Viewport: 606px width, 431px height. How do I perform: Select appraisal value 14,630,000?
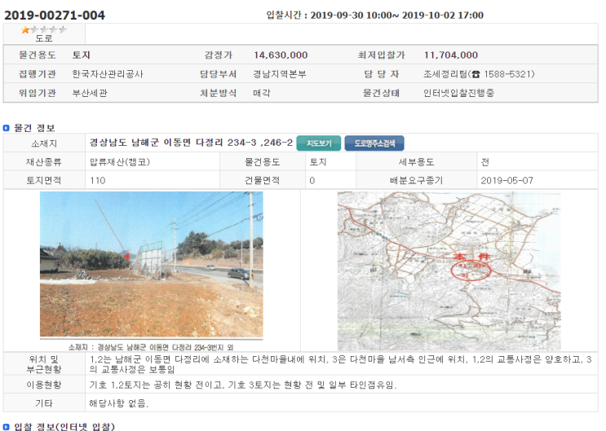coord(281,55)
